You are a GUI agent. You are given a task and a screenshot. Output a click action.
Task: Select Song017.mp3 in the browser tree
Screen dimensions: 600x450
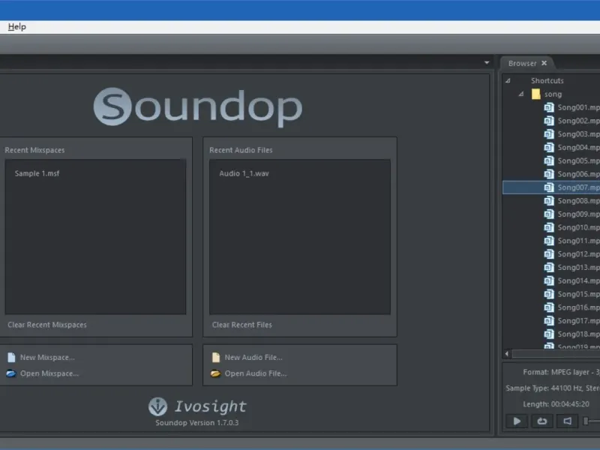578,321
